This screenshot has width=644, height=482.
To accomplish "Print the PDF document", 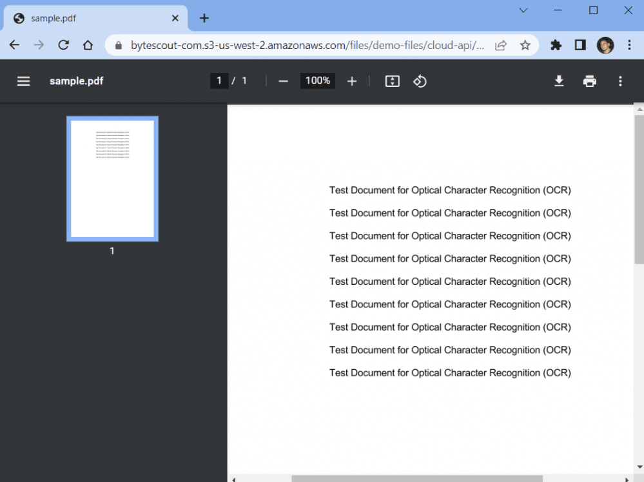I will (x=589, y=81).
